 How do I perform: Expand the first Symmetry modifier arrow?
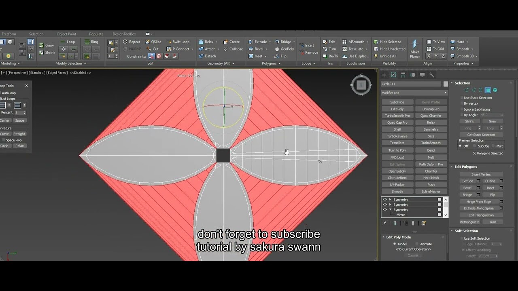point(390,199)
